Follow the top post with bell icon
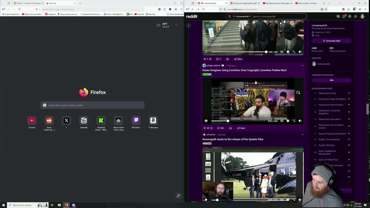The width and height of the screenshot is (370, 208). (227, 59)
